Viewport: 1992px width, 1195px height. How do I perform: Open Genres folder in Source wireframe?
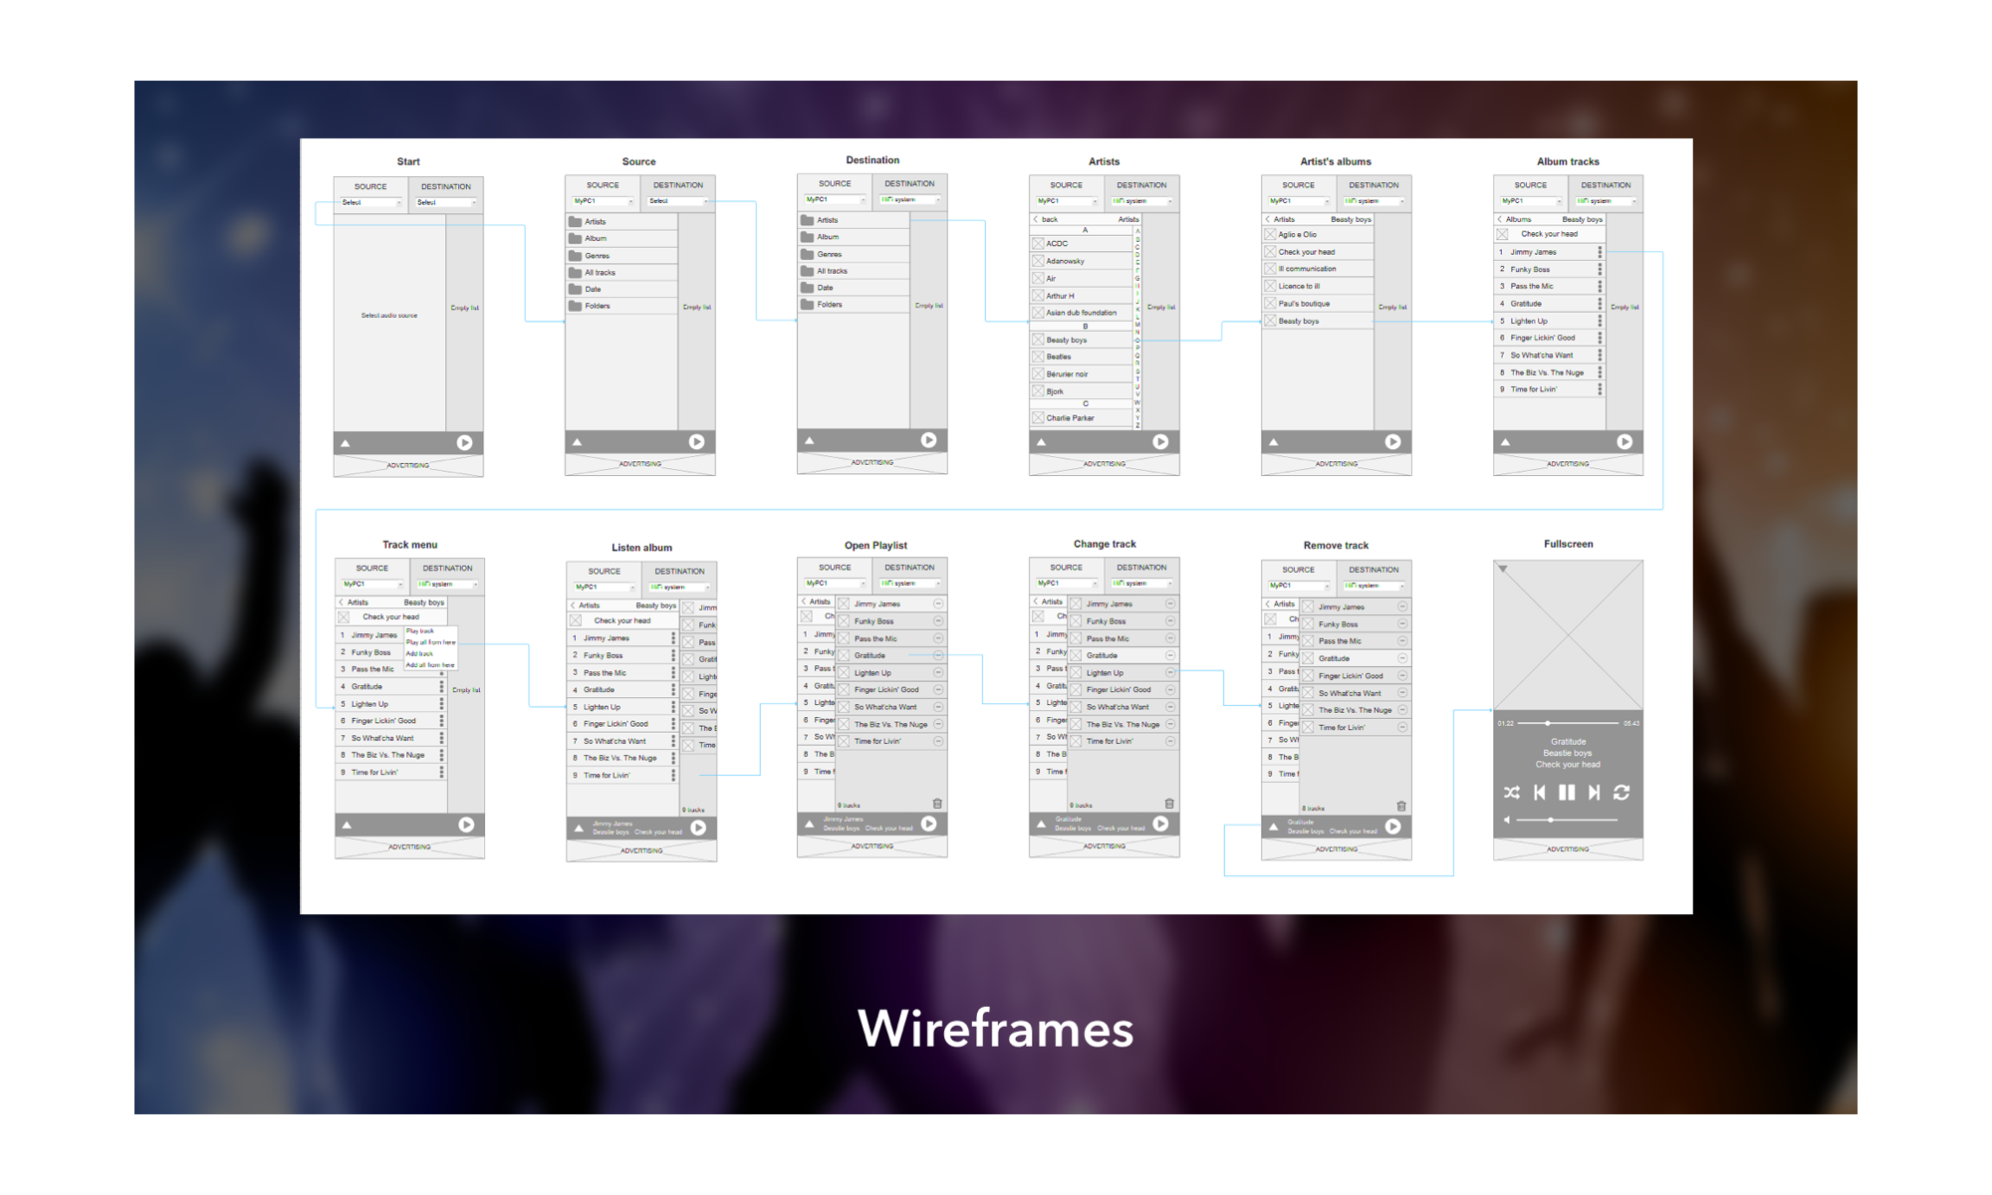point(622,255)
